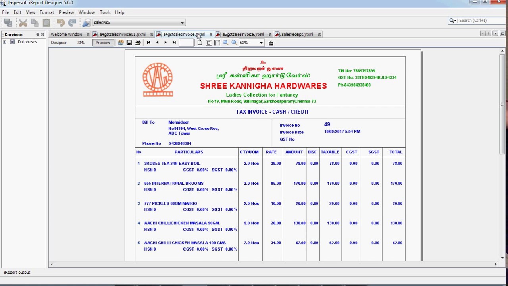
Task: Close the Services panel
Action: pos(42,35)
